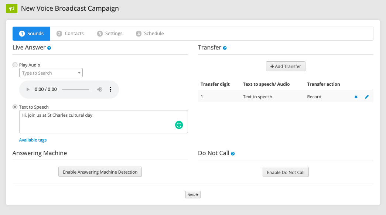The width and height of the screenshot is (386, 215).
Task: Expand the Type to Search audio dropdown
Action: tap(79, 73)
